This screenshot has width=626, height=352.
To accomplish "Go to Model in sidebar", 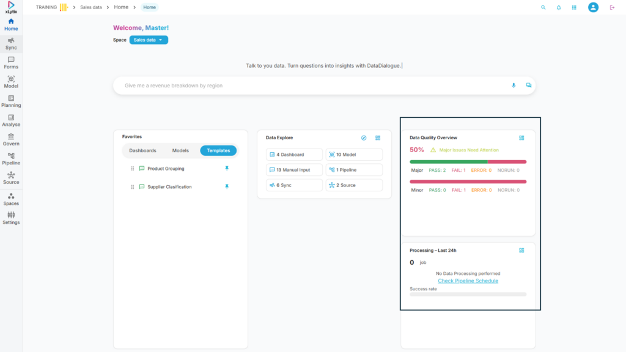I will (x=11, y=82).
